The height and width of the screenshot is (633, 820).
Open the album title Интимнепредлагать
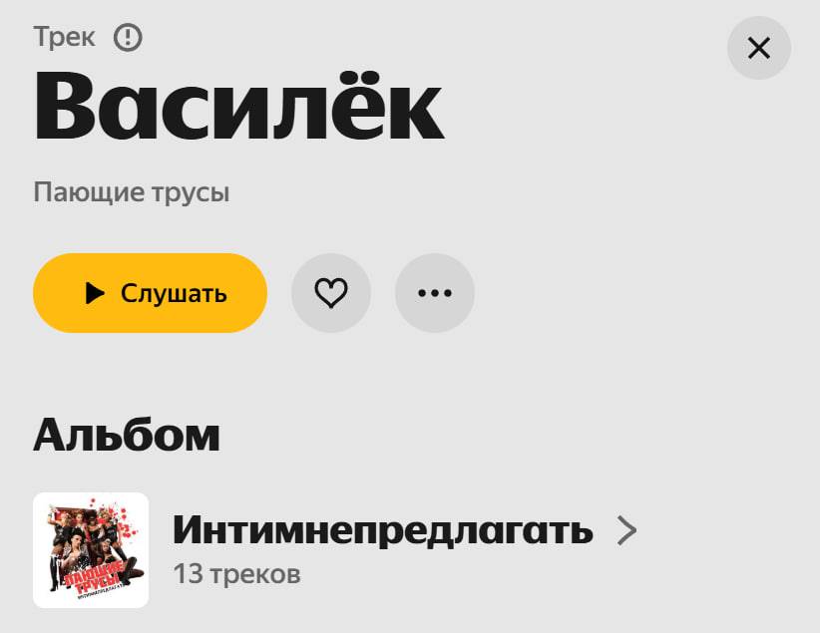(x=383, y=530)
